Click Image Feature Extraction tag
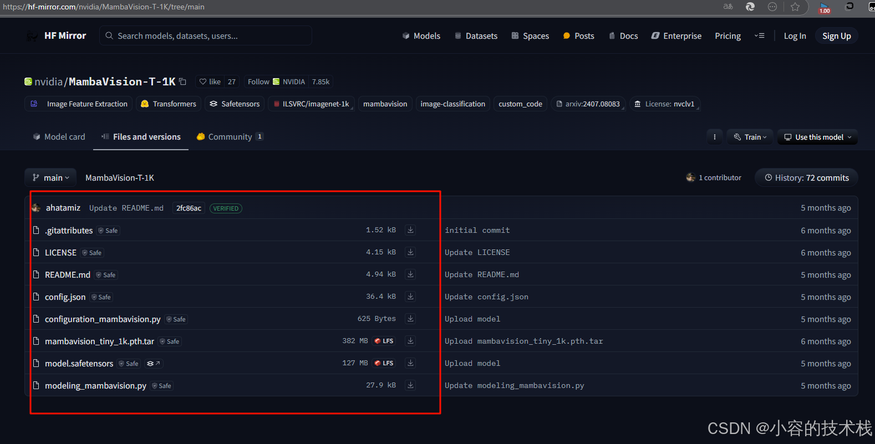The width and height of the screenshot is (875, 444). (x=79, y=104)
